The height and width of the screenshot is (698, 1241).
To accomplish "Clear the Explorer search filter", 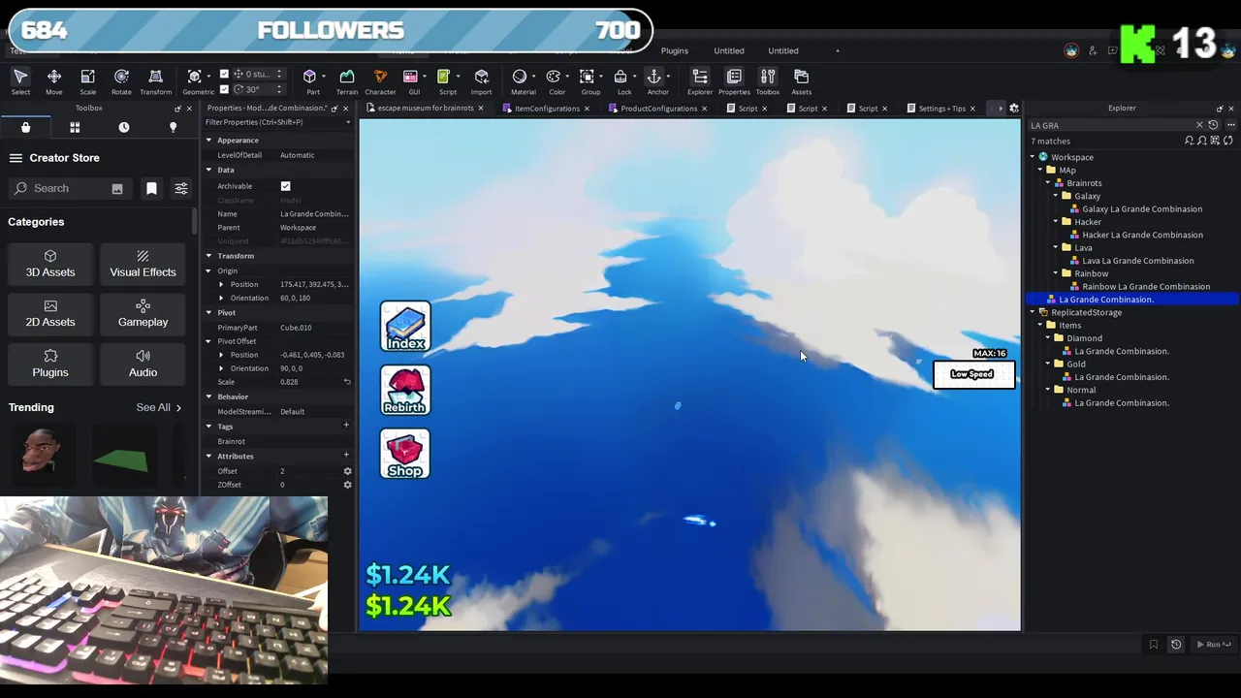I will 1199,125.
